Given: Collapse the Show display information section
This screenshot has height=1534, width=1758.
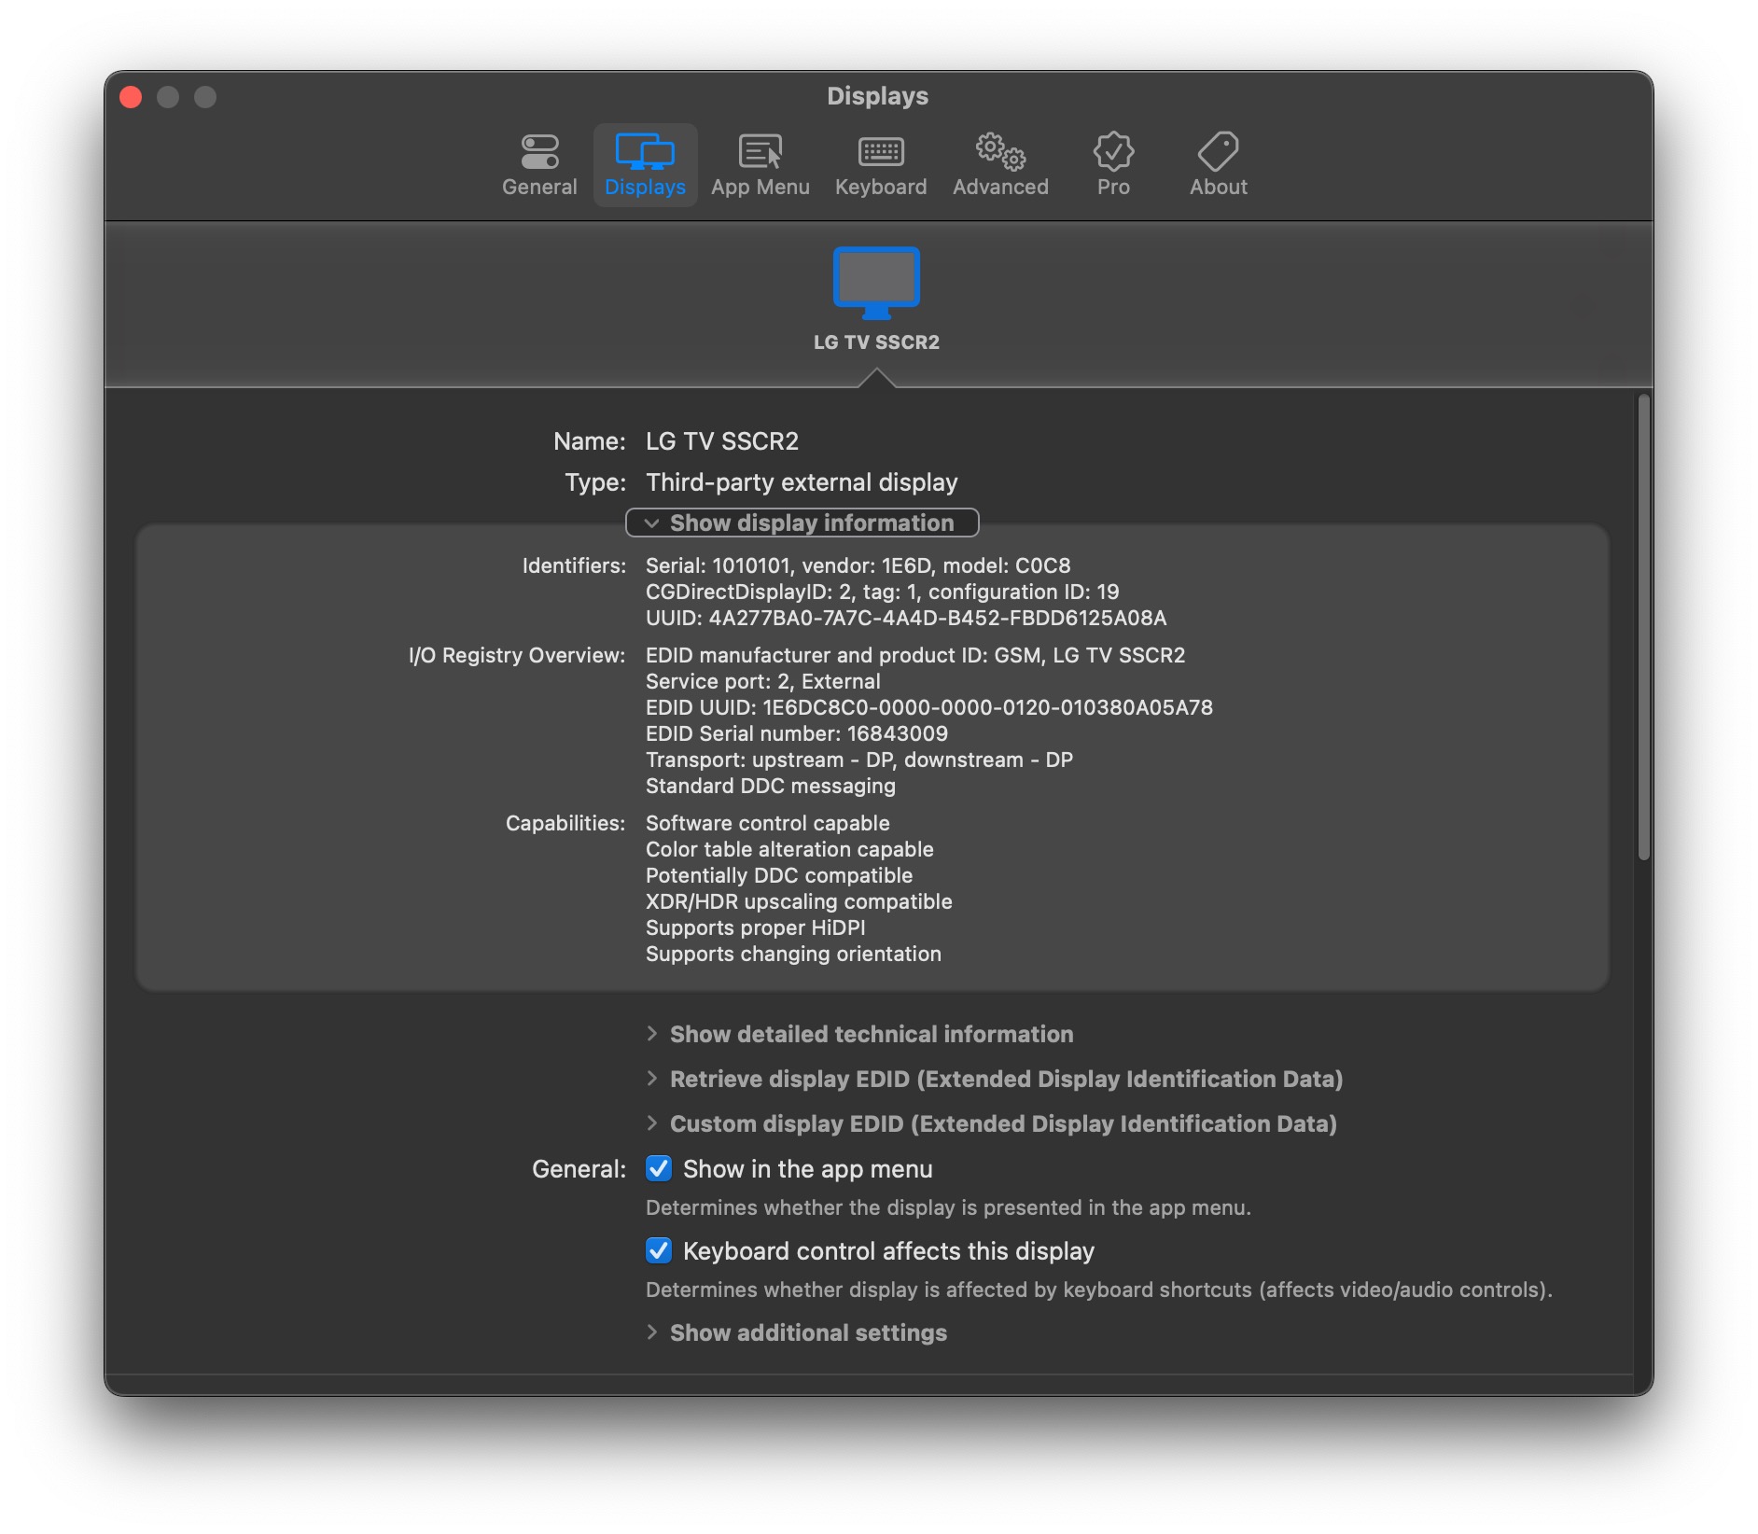Looking at the screenshot, I should pos(802,523).
